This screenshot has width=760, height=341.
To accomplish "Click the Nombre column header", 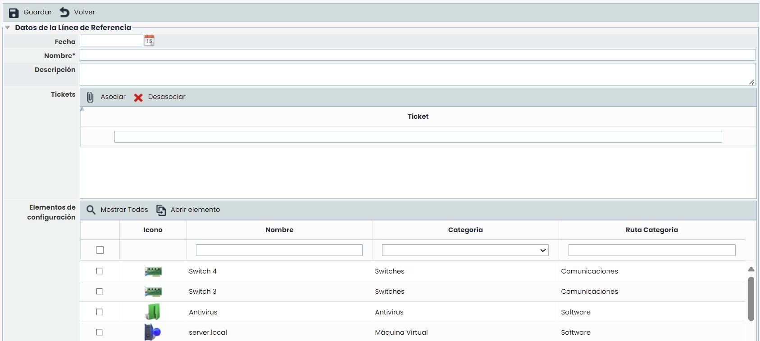I will point(279,230).
